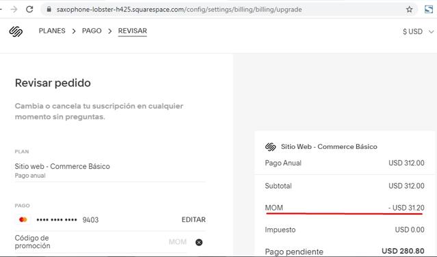The width and height of the screenshot is (437, 257).
Task: Click the 'Cambia o cancela tu suscripción' notice
Action: [99, 111]
